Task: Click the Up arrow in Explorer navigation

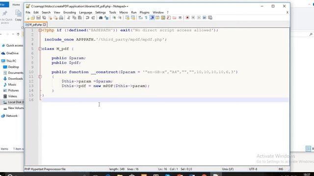Action: [x=18, y=34]
